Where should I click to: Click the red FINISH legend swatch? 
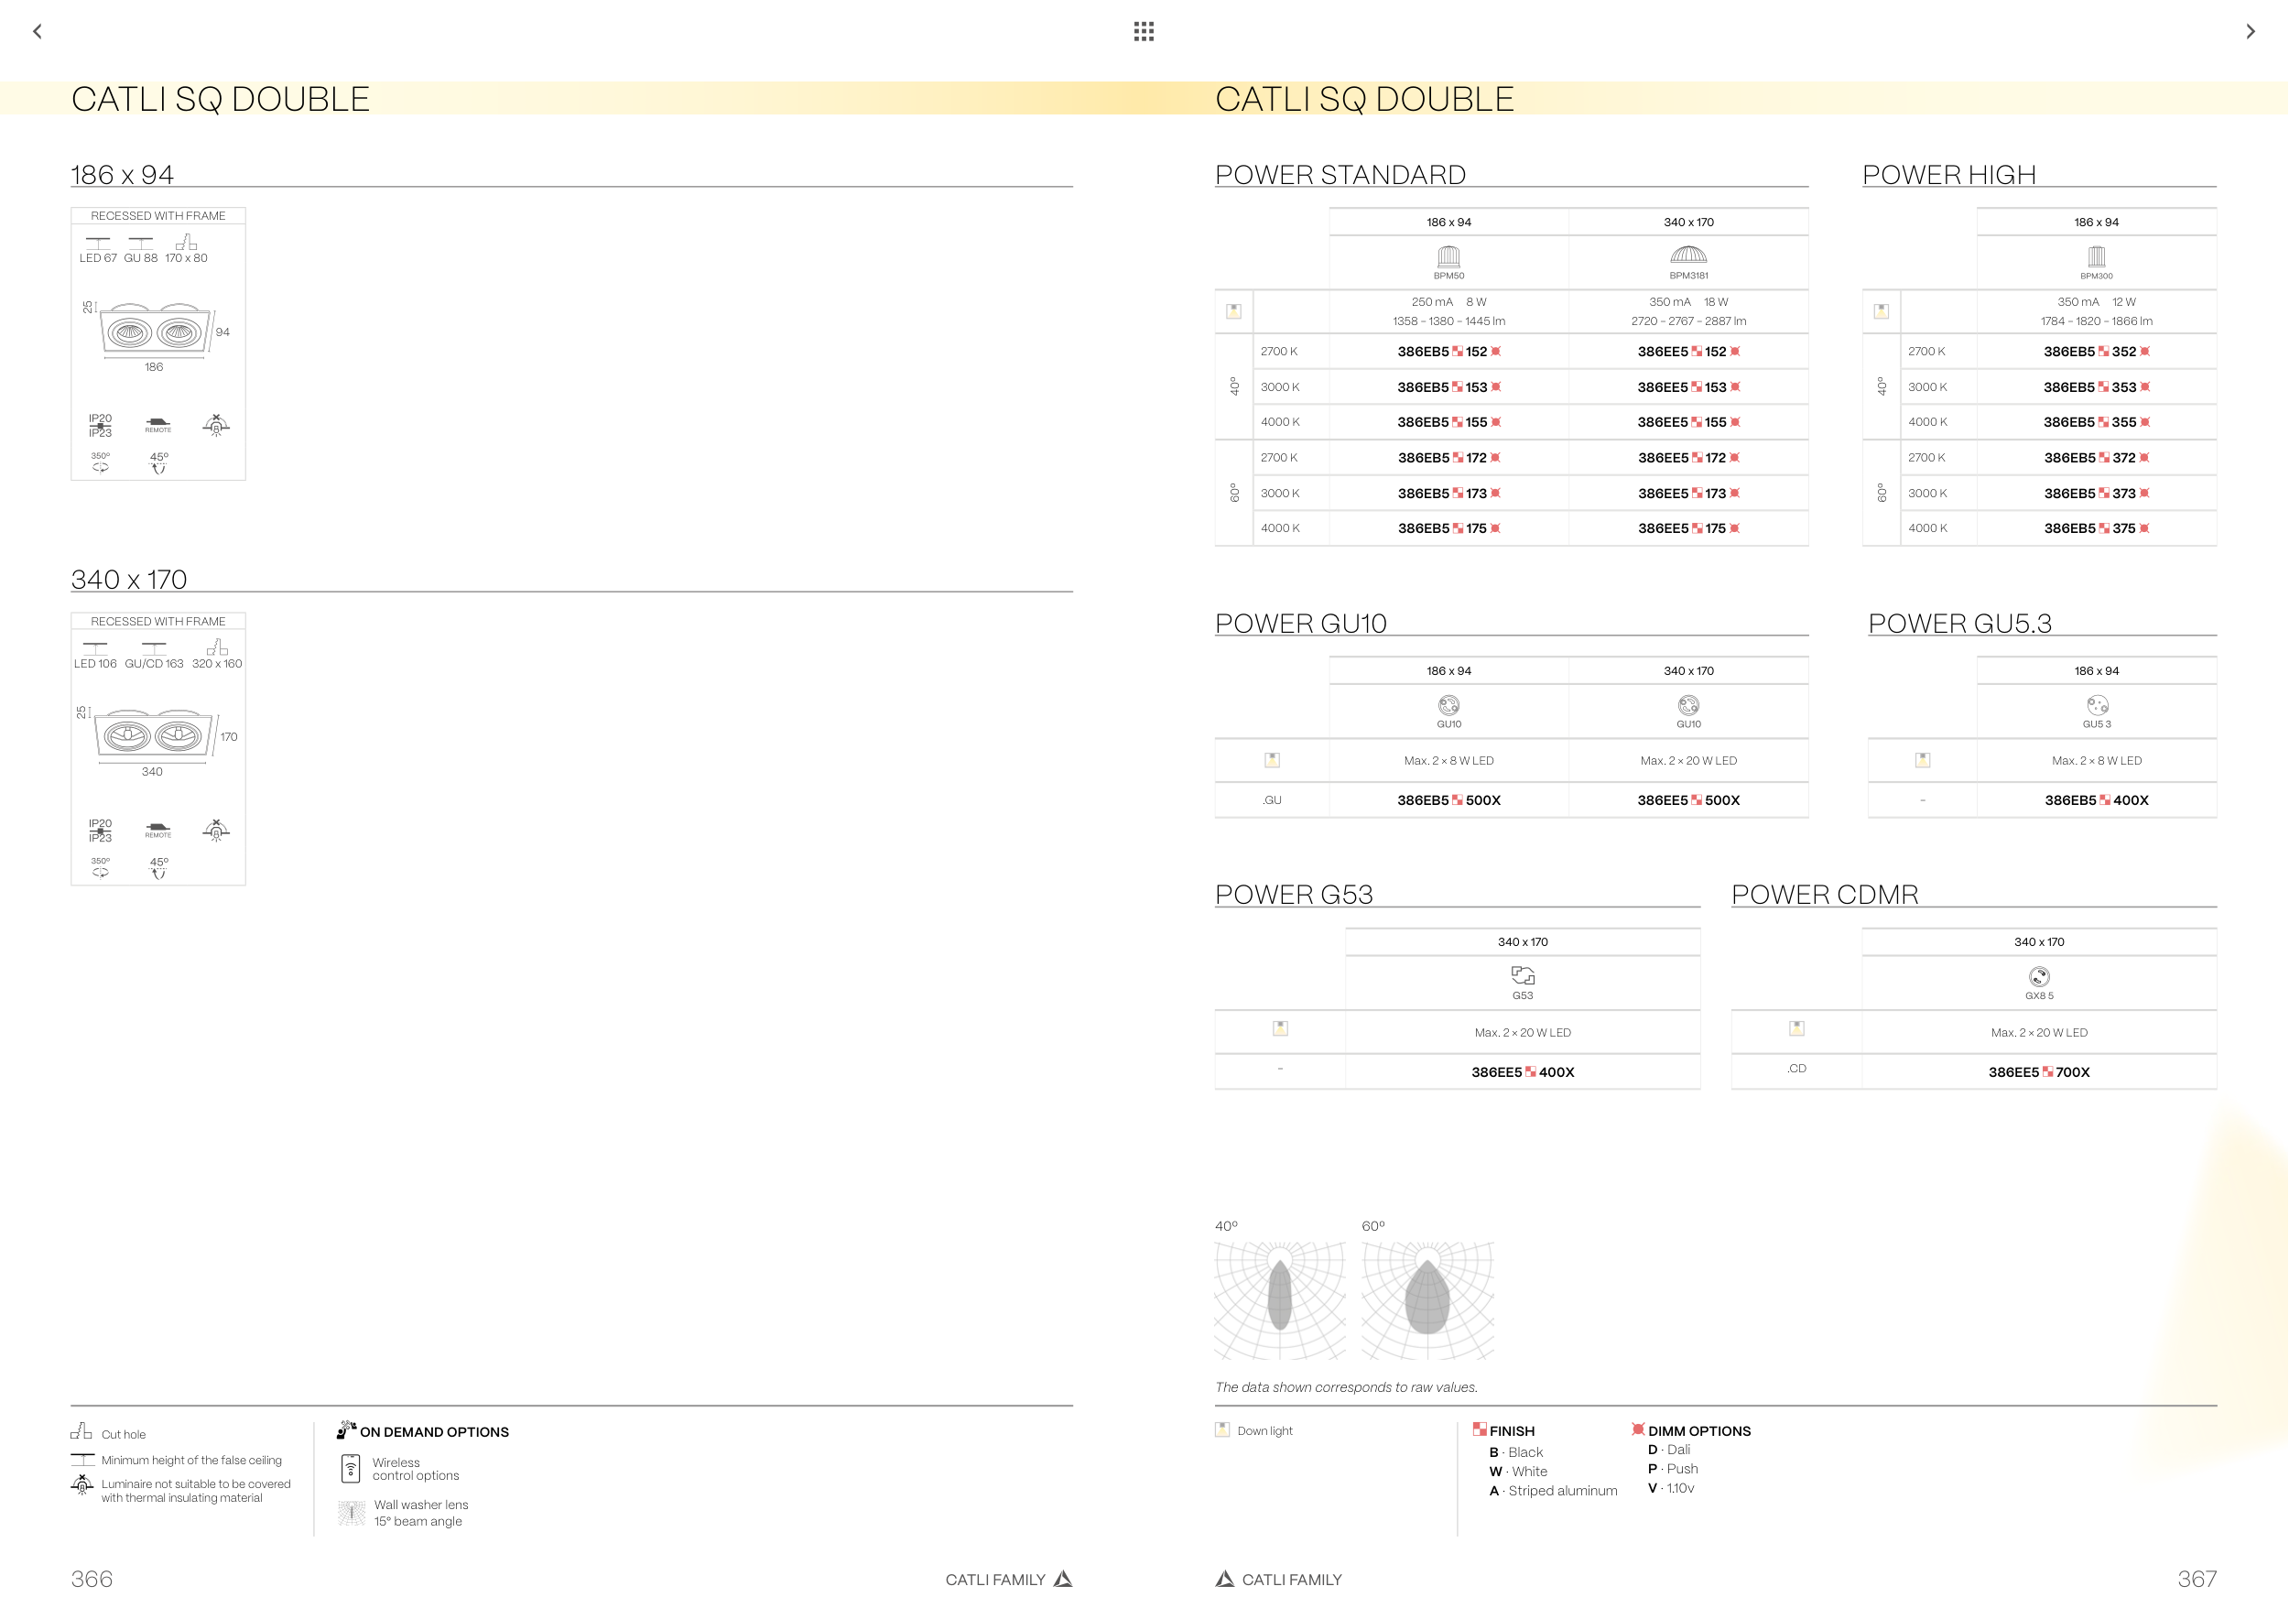pos(1480,1429)
